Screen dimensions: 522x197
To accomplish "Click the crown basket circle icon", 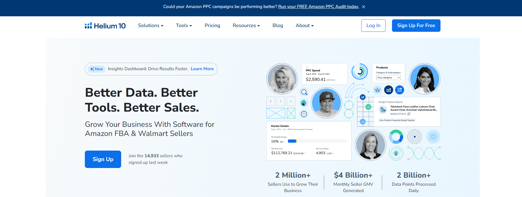I will 377,90.
